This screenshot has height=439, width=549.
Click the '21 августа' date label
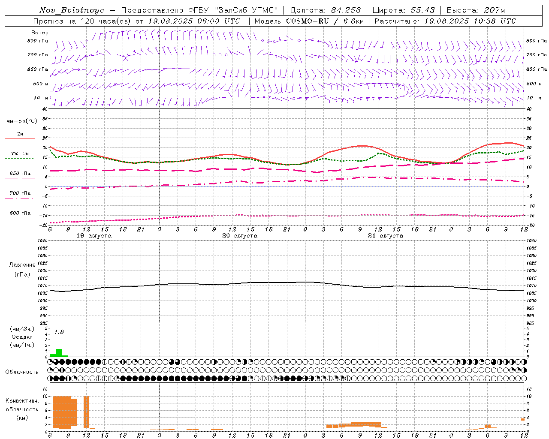pos(386,236)
